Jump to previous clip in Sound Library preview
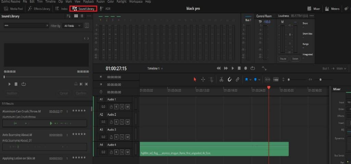Image resolution: width=351 pixels, height=164 pixels. (x=86, y=84)
